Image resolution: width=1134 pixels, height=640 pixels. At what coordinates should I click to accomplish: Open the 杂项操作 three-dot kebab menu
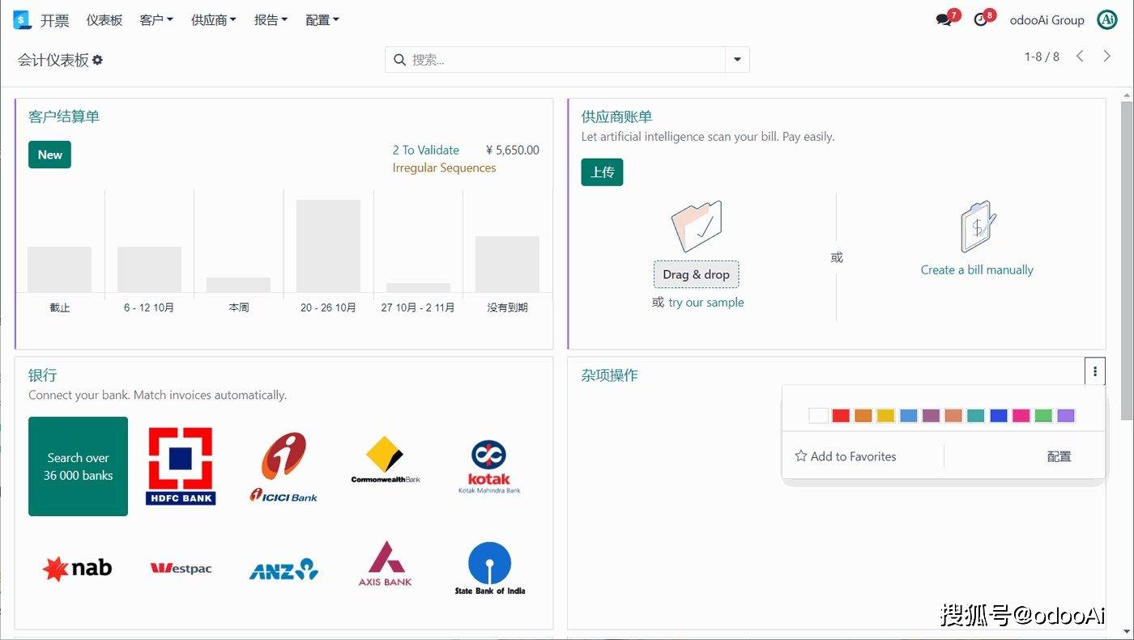[x=1095, y=371]
